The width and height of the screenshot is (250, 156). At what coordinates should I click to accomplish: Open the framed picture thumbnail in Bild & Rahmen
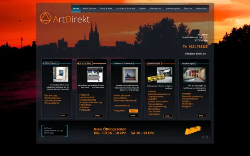coord(60,74)
